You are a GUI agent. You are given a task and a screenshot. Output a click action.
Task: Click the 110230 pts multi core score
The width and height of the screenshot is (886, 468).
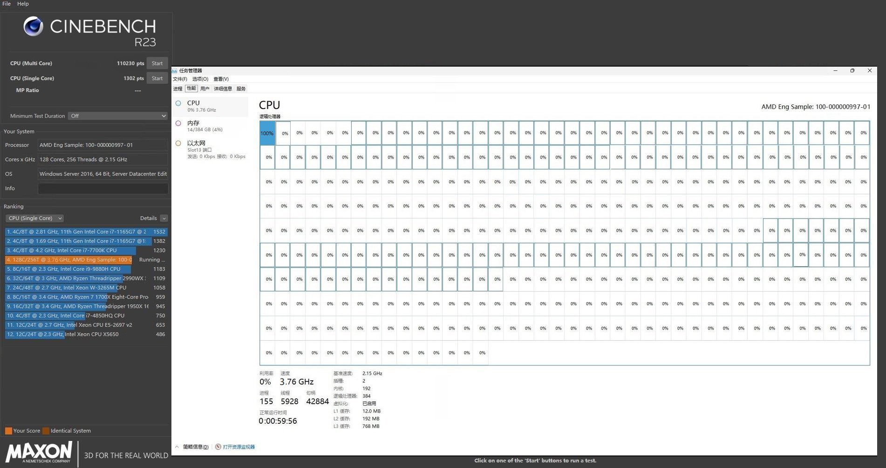pos(130,63)
